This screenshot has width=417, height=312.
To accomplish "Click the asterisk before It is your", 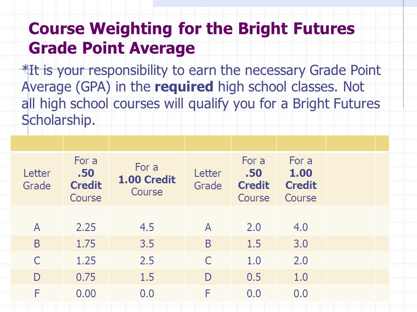I will click(x=25, y=69).
